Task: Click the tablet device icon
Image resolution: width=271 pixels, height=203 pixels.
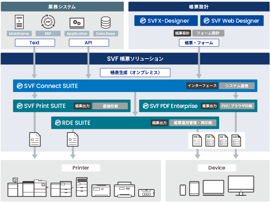Action: point(194,188)
